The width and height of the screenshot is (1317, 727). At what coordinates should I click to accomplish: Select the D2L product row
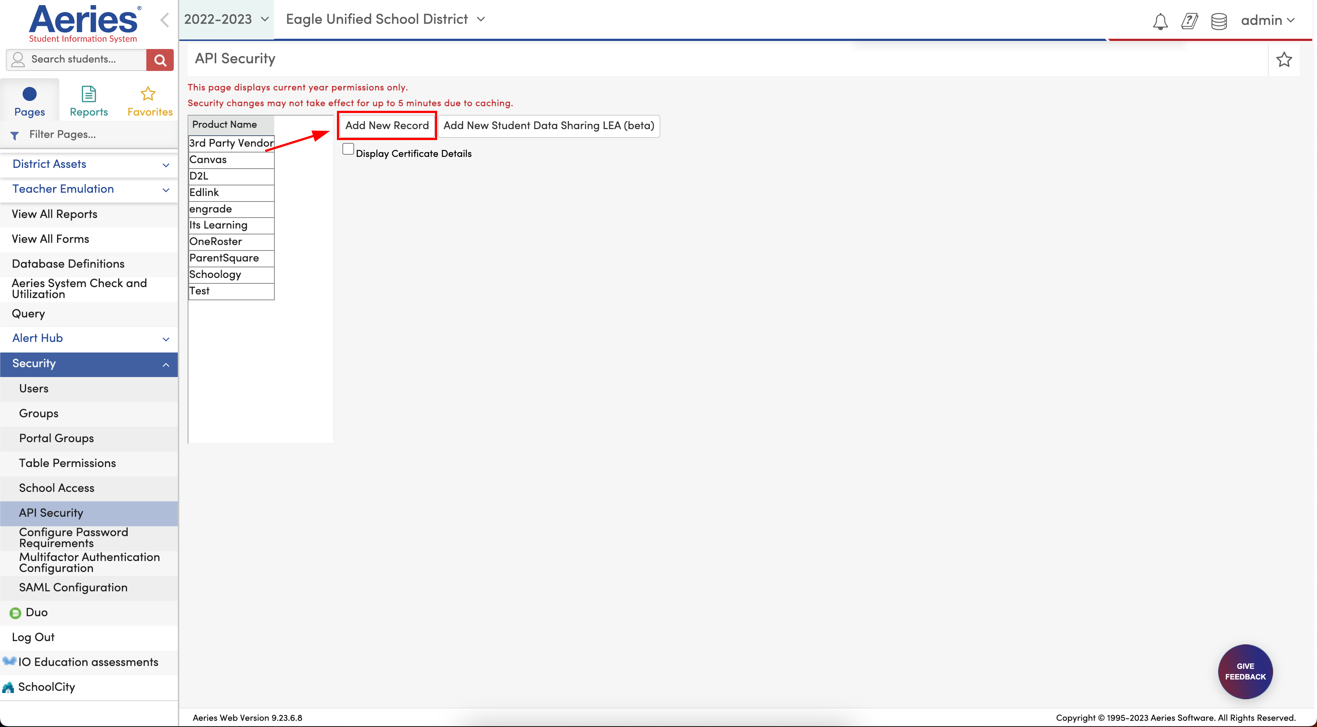coord(231,176)
